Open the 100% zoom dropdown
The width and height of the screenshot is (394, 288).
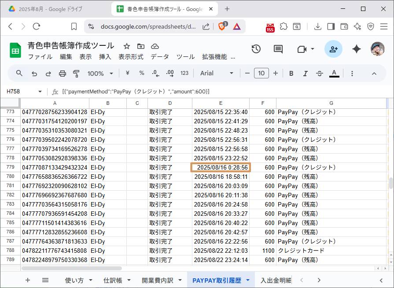(x=100, y=74)
